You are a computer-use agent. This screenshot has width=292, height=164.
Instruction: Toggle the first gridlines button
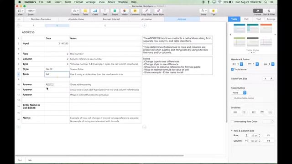click(235, 112)
